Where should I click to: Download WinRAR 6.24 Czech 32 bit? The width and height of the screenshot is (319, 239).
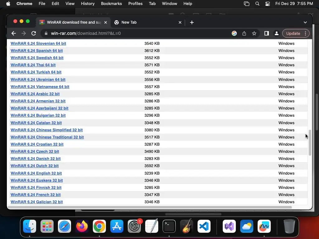pos(35,152)
